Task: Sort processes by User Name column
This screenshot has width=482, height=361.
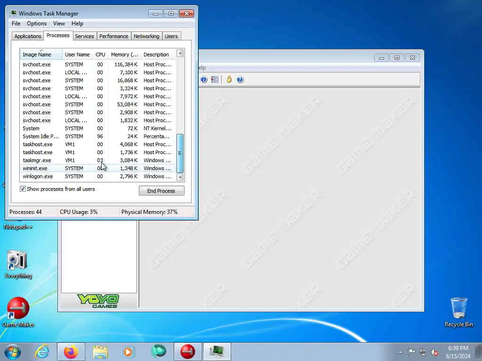Action: [78, 55]
